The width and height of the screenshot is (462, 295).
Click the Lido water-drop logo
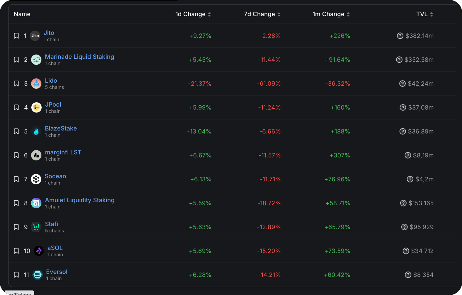(x=36, y=83)
